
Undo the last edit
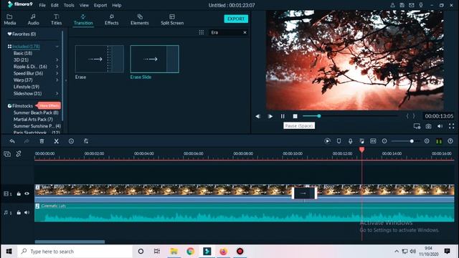12,141
